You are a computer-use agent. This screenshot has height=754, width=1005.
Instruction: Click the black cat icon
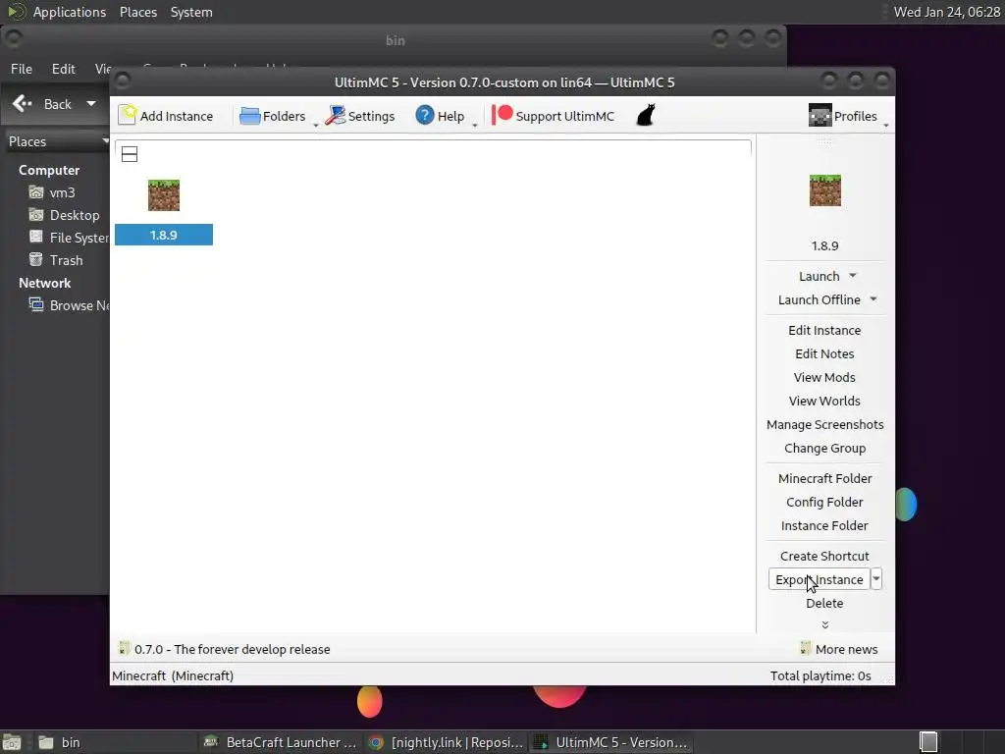click(646, 116)
